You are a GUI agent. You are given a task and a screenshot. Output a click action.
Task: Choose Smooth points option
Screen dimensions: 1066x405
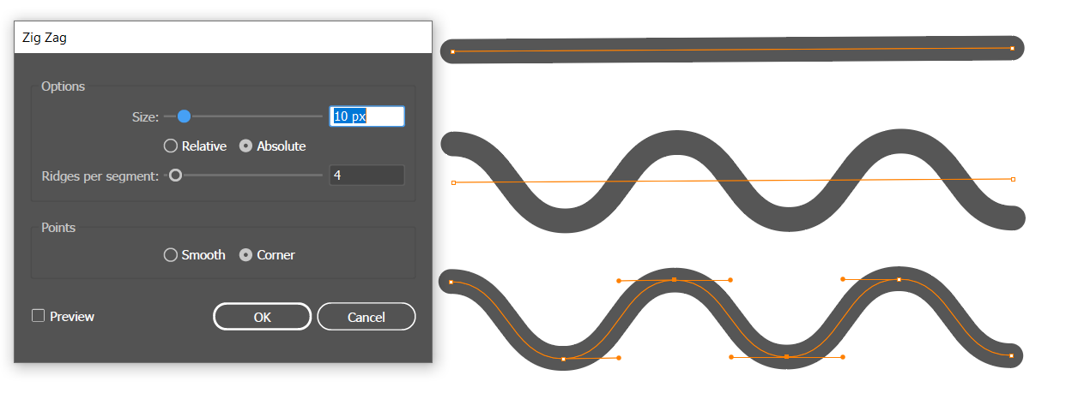[x=170, y=255]
